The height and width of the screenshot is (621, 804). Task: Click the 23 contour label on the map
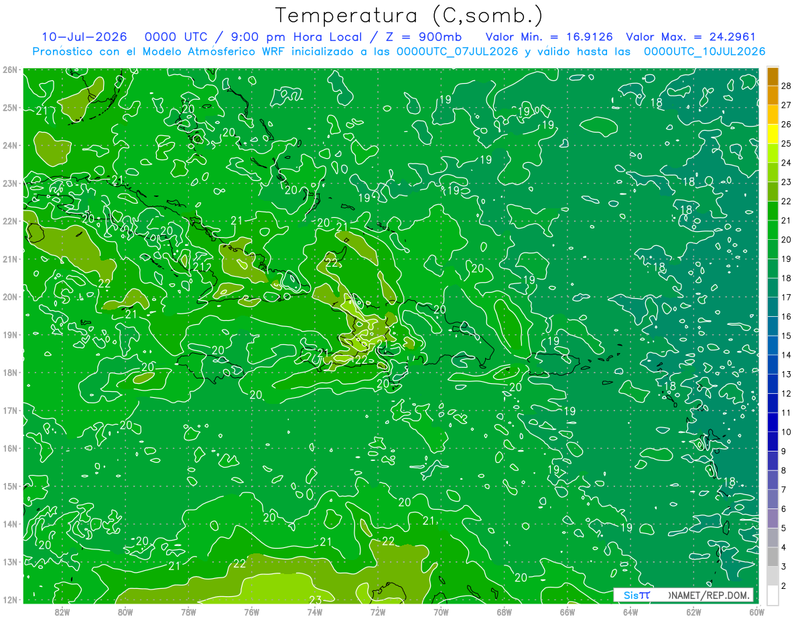pyautogui.click(x=316, y=599)
